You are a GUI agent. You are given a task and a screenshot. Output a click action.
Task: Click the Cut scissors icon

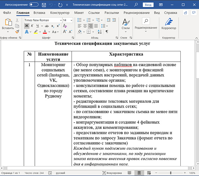point(17,20)
